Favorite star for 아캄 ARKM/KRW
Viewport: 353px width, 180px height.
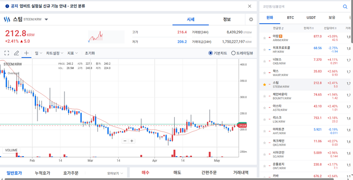(x=264, y=38)
